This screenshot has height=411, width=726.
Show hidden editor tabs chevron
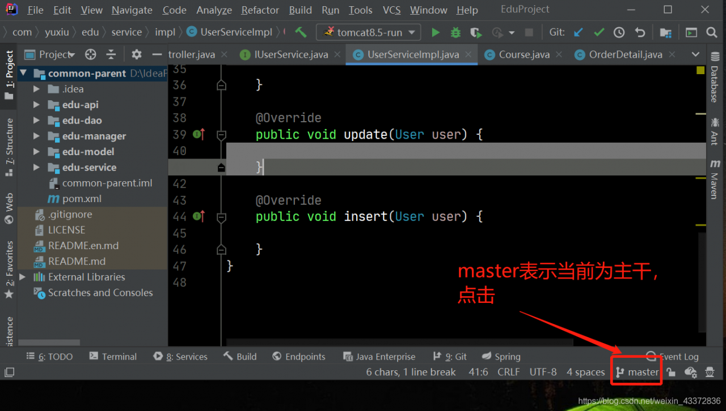[x=696, y=54]
